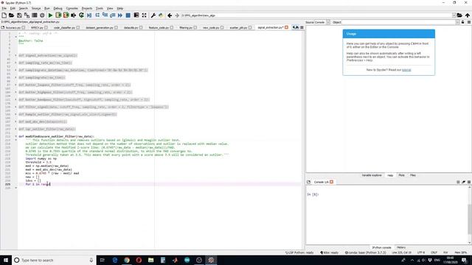Open the Debug menu
Screen dimensions: 472x265
pyautogui.click(x=58, y=8)
